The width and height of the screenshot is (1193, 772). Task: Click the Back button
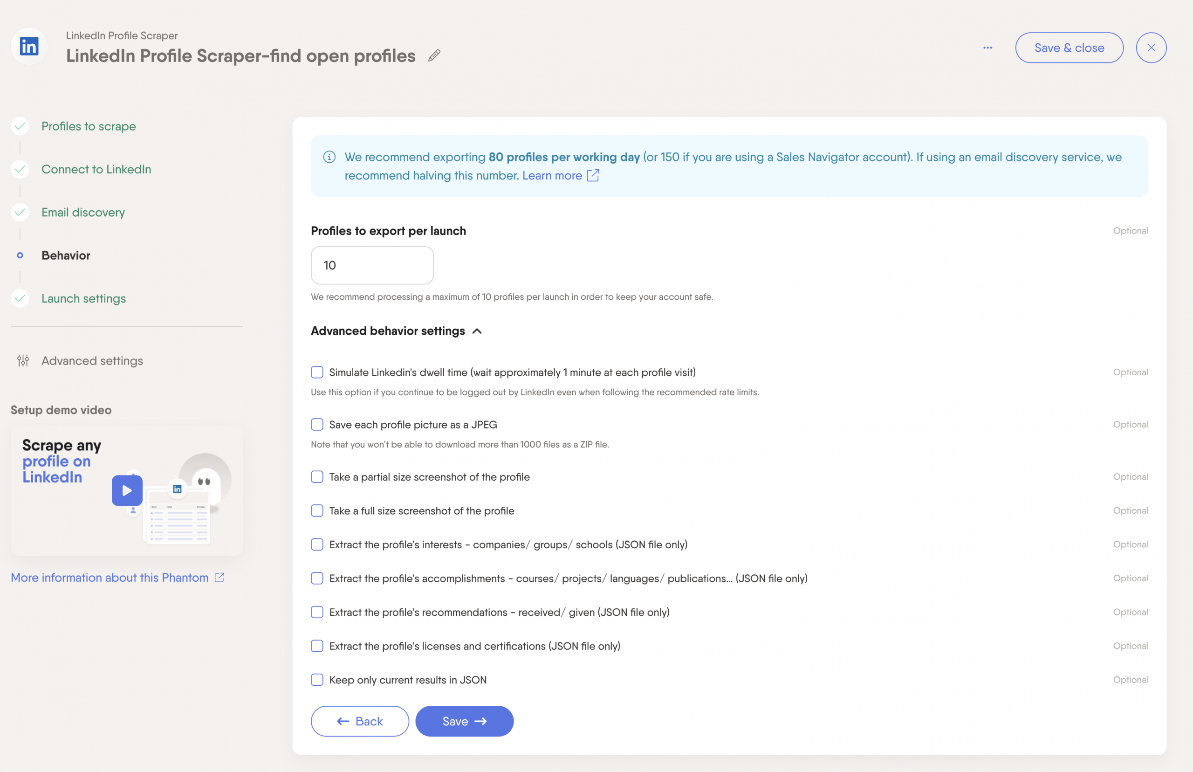pyautogui.click(x=359, y=721)
